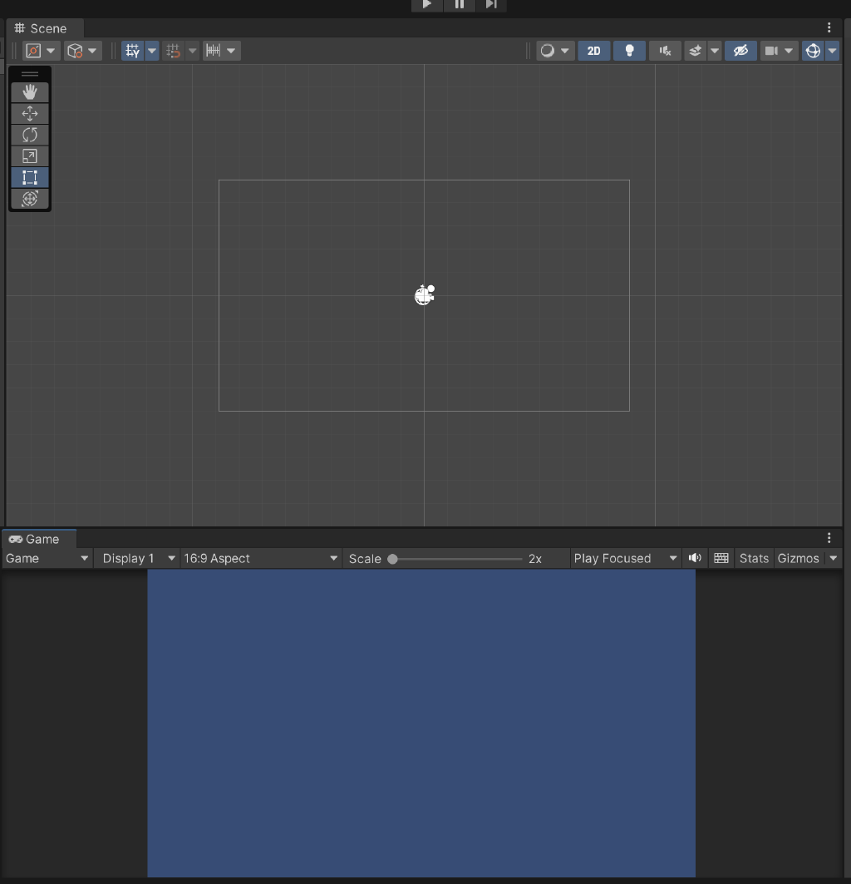Open the increment snap settings dropdown arrow
The height and width of the screenshot is (884, 851).
click(231, 51)
